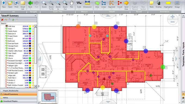Click the Zoom In tool
This screenshot has width=185, height=104.
coord(58,5)
